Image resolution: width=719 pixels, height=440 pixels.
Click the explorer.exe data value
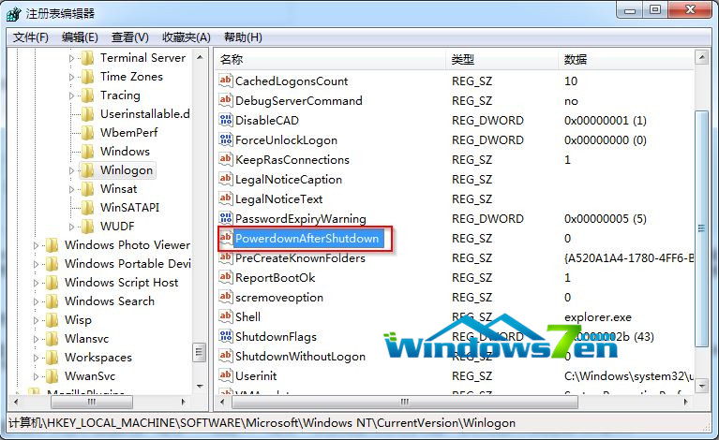tap(598, 317)
